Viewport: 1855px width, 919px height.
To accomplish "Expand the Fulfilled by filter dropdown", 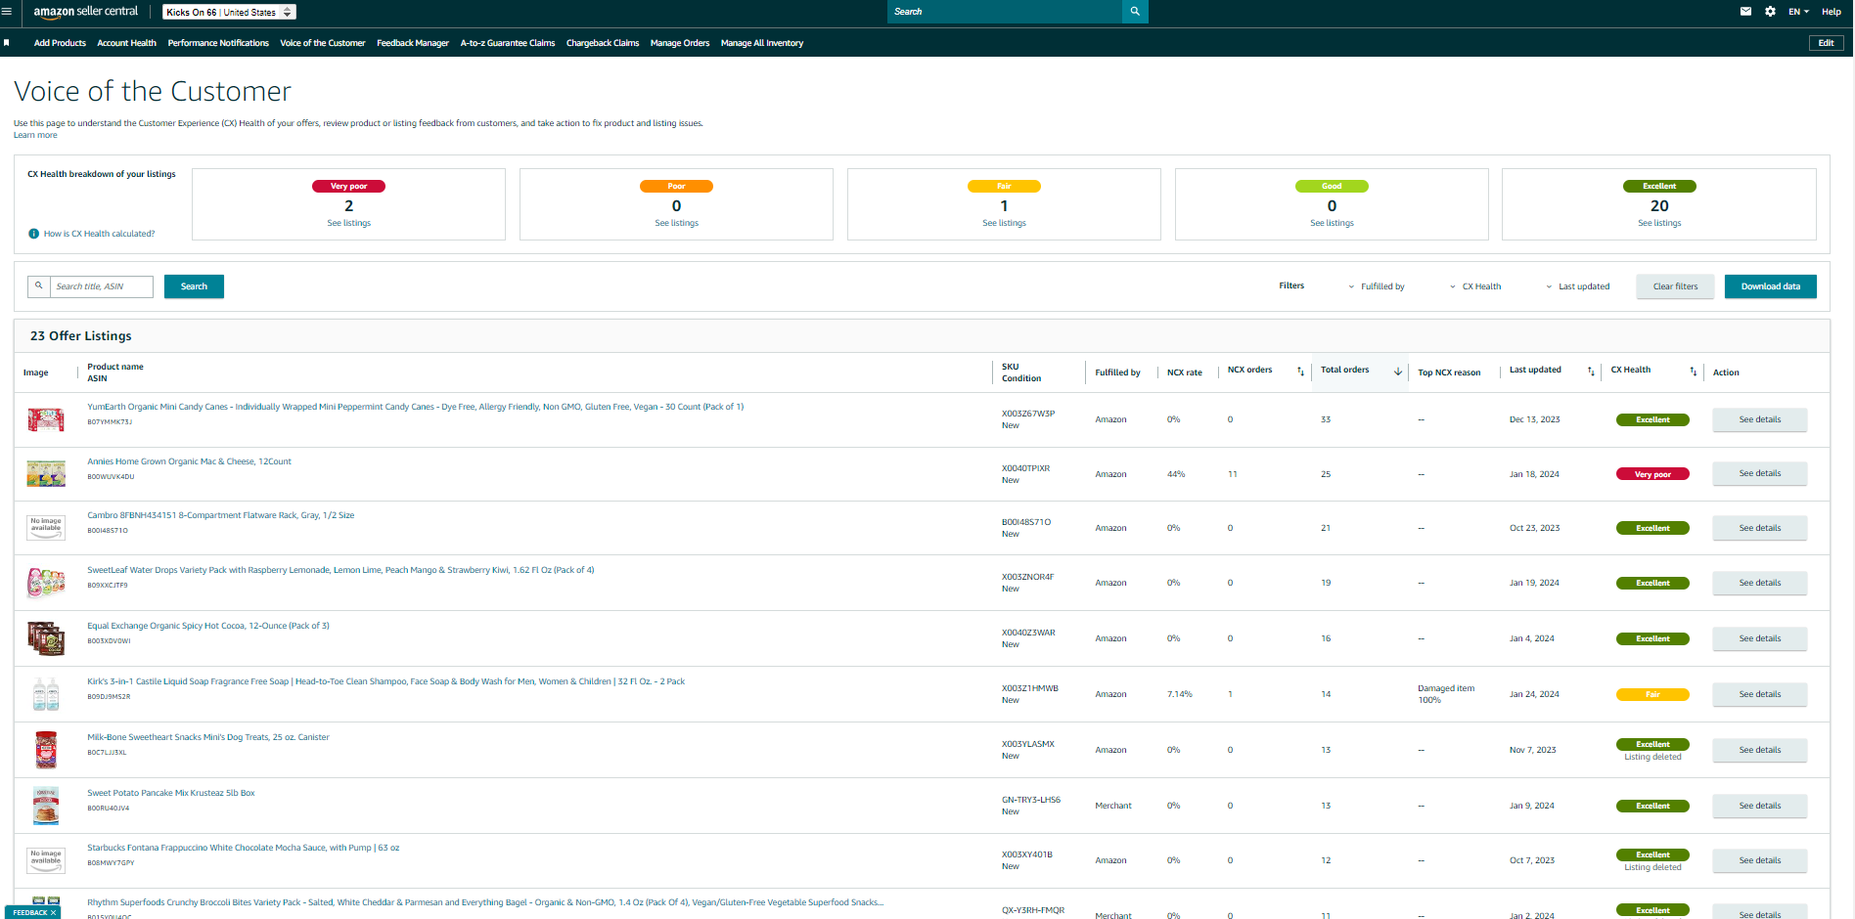I will [1377, 286].
